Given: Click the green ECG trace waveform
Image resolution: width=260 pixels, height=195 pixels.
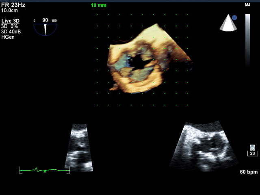Looking at the screenshot, I should pos(44,170).
